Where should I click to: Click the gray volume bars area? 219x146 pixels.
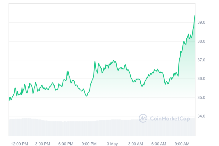(x=102, y=128)
